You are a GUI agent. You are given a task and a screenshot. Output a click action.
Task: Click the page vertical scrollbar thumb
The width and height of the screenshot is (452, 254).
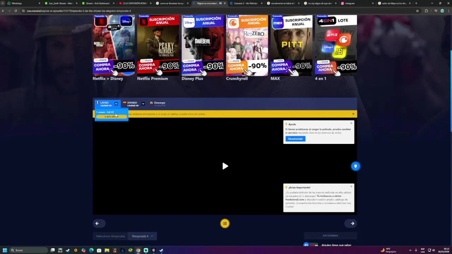click(451, 91)
